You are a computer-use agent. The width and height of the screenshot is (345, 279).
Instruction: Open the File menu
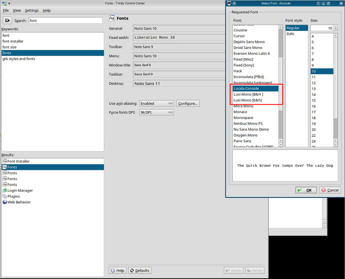click(6, 10)
